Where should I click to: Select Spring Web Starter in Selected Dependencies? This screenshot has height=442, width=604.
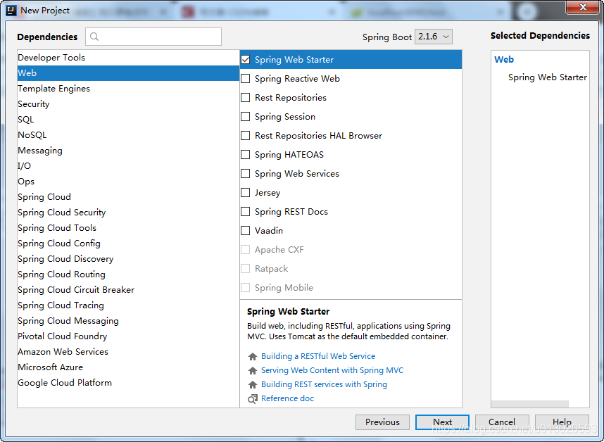[x=548, y=77]
